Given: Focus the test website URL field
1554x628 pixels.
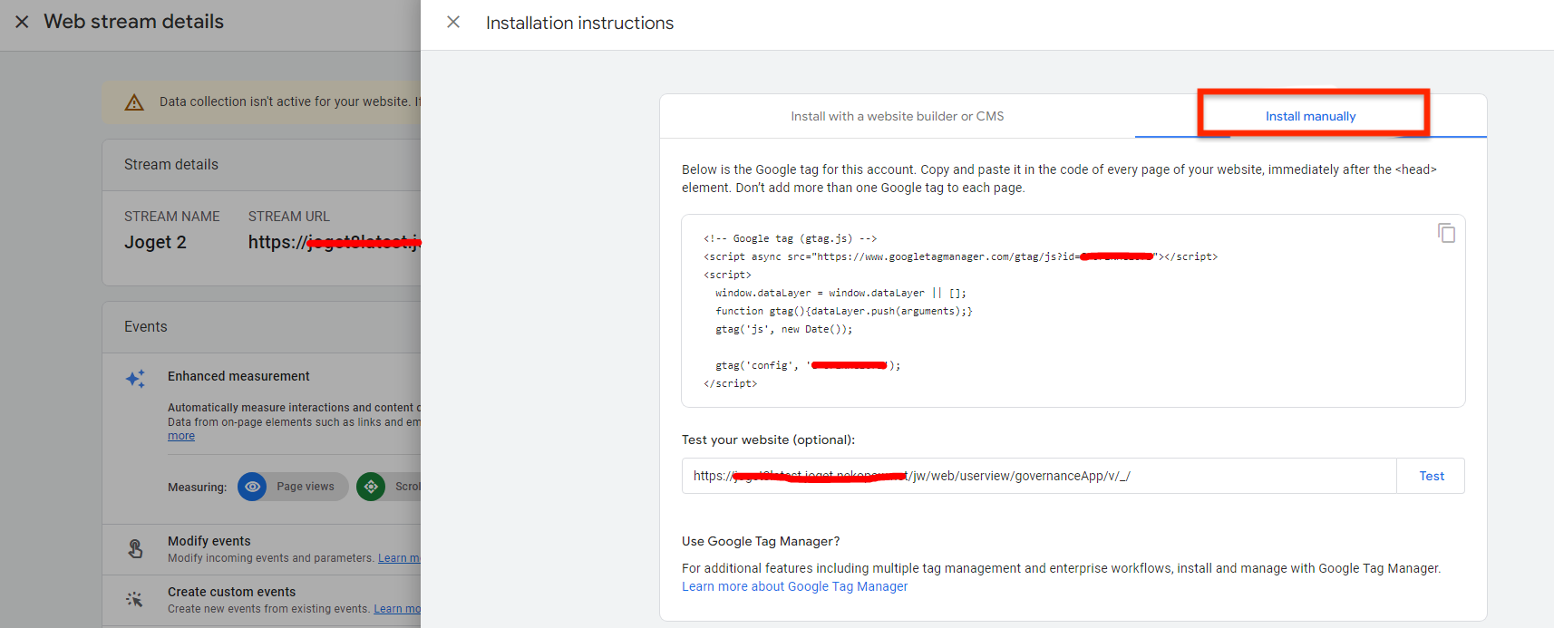Looking at the screenshot, I should pyautogui.click(x=1039, y=476).
